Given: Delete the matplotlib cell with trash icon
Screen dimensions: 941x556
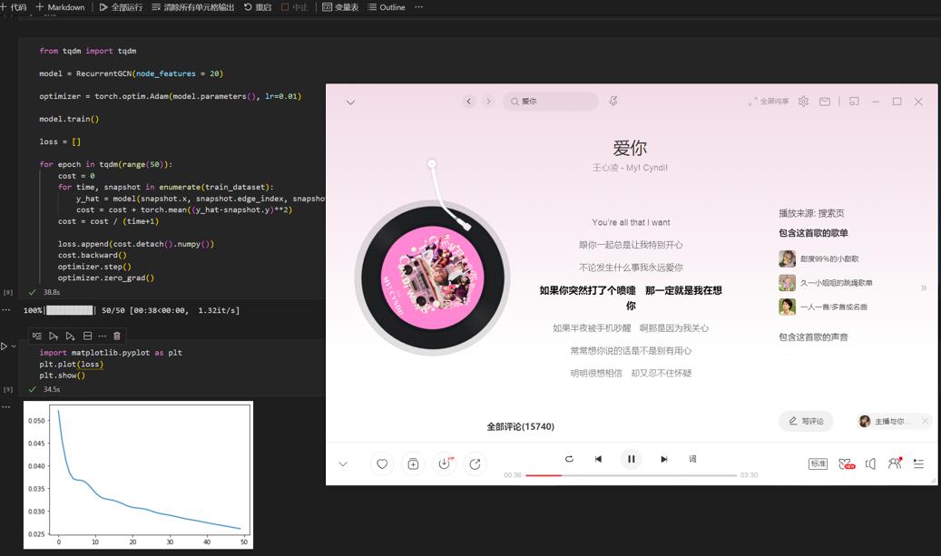Looking at the screenshot, I should [x=117, y=336].
